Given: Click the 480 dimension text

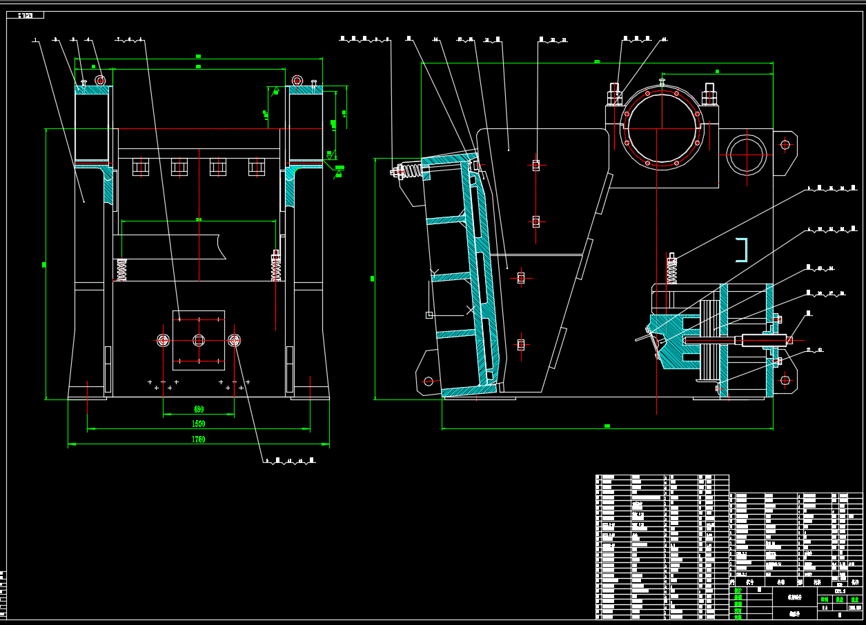Looking at the screenshot, I should coord(199,410).
